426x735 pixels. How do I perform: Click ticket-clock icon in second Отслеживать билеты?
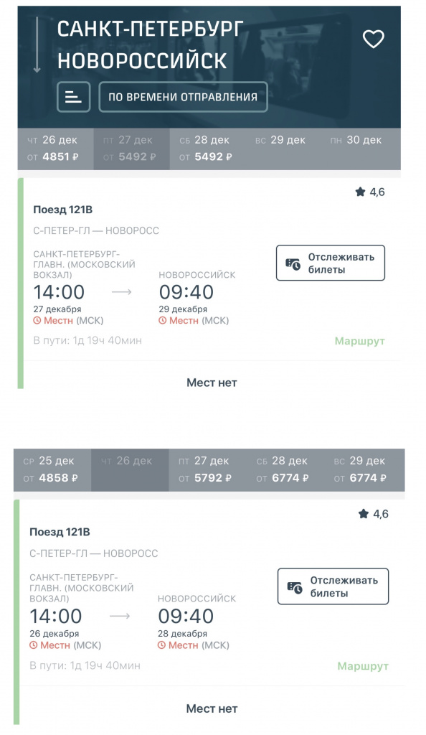tap(295, 587)
